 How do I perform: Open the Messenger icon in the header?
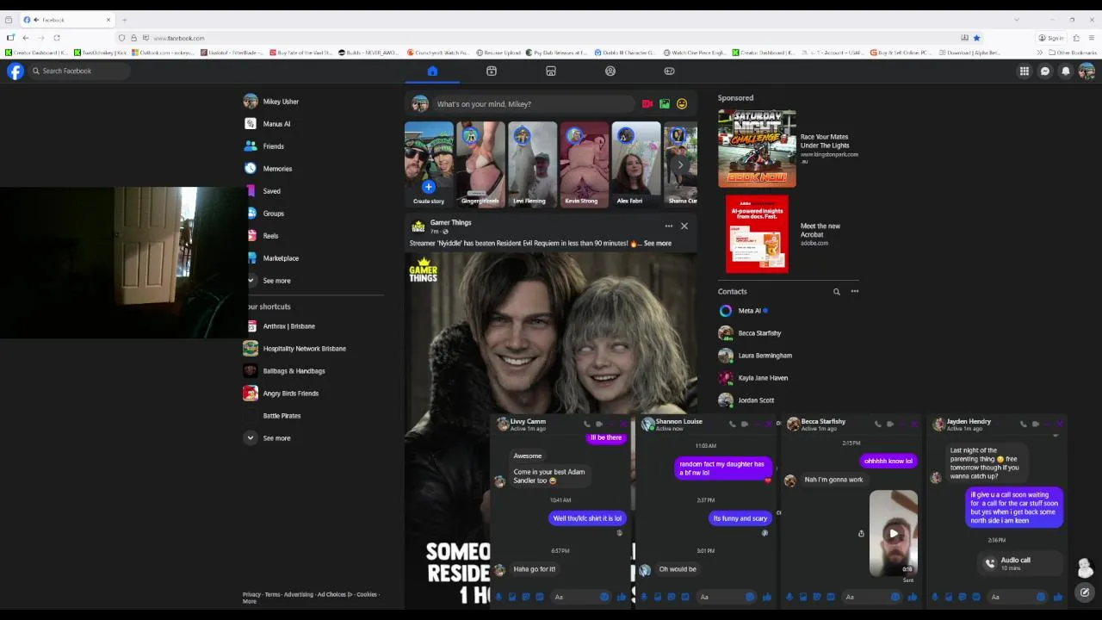tap(1045, 71)
